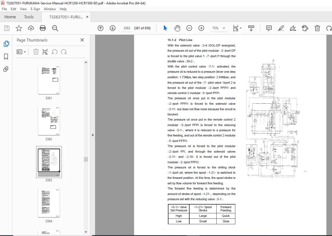Open the Edit menu
This screenshot has height=236, width=332.
click(x=13, y=9)
